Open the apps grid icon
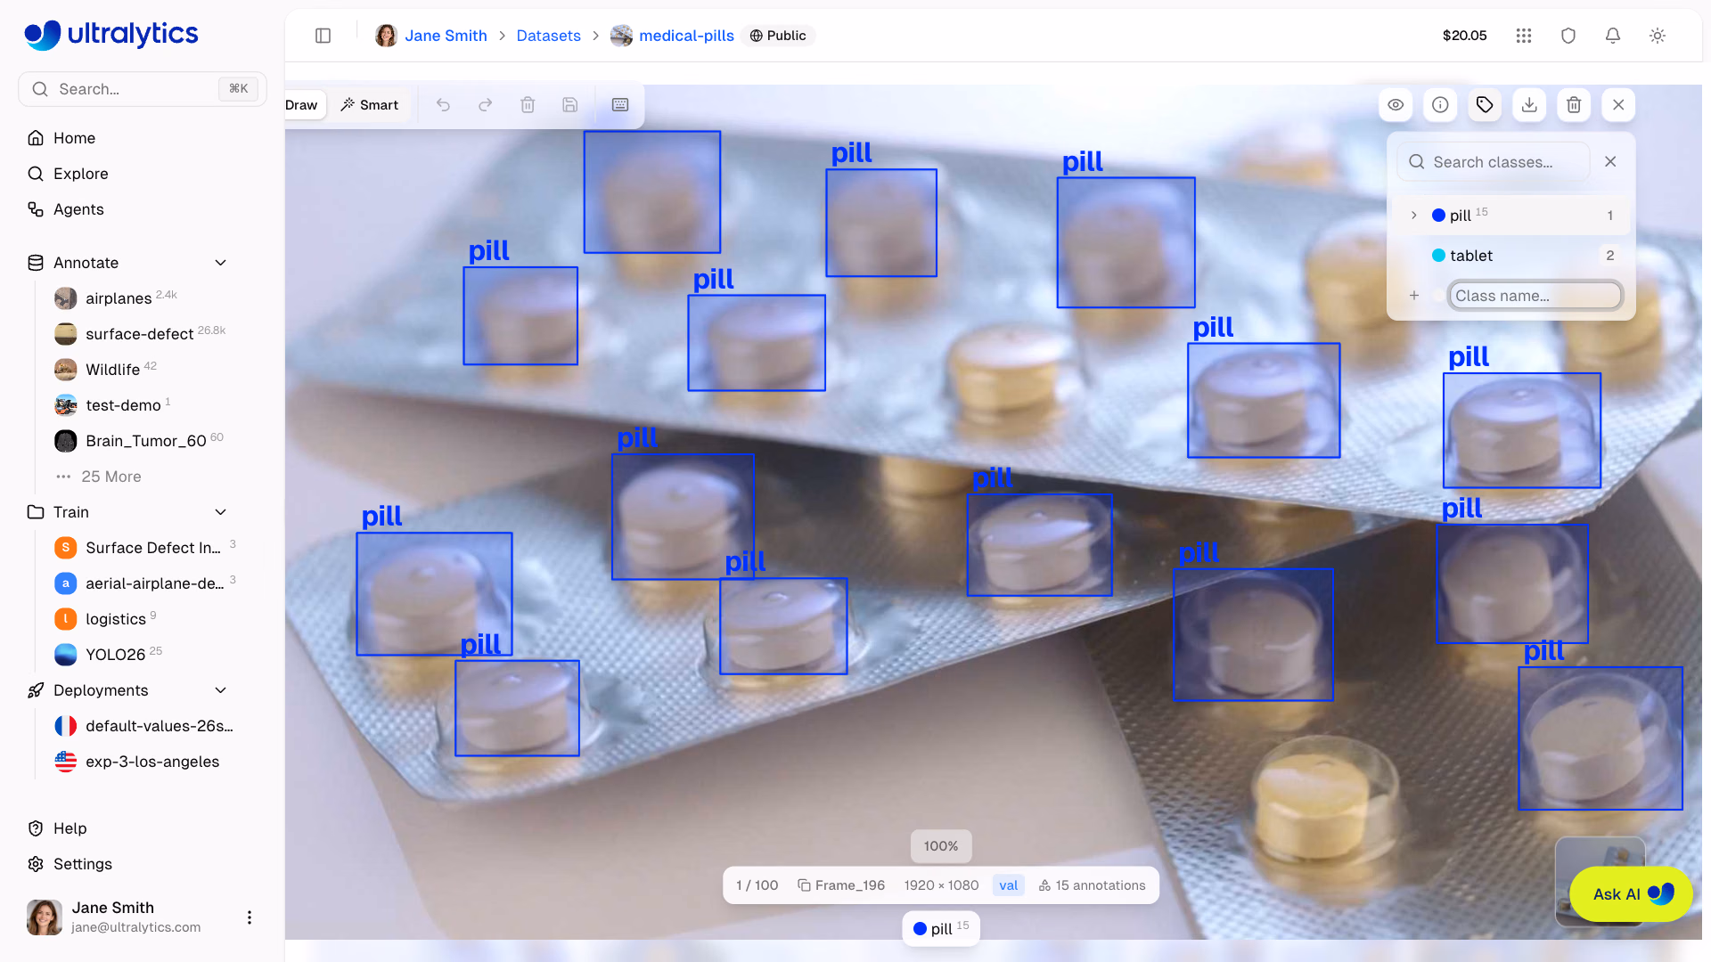This screenshot has width=1711, height=962. 1524,36
